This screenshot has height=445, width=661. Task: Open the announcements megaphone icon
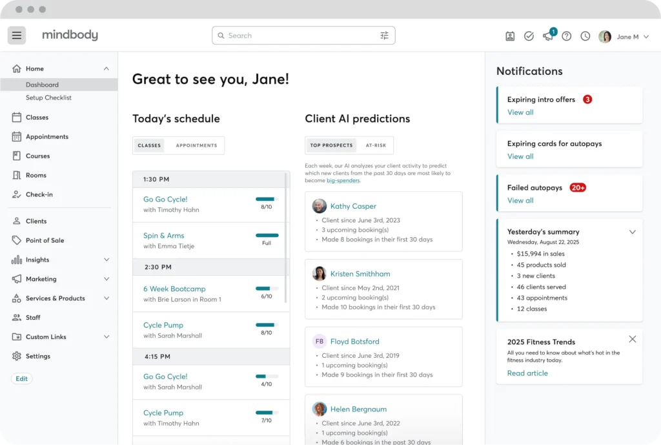pyautogui.click(x=548, y=36)
